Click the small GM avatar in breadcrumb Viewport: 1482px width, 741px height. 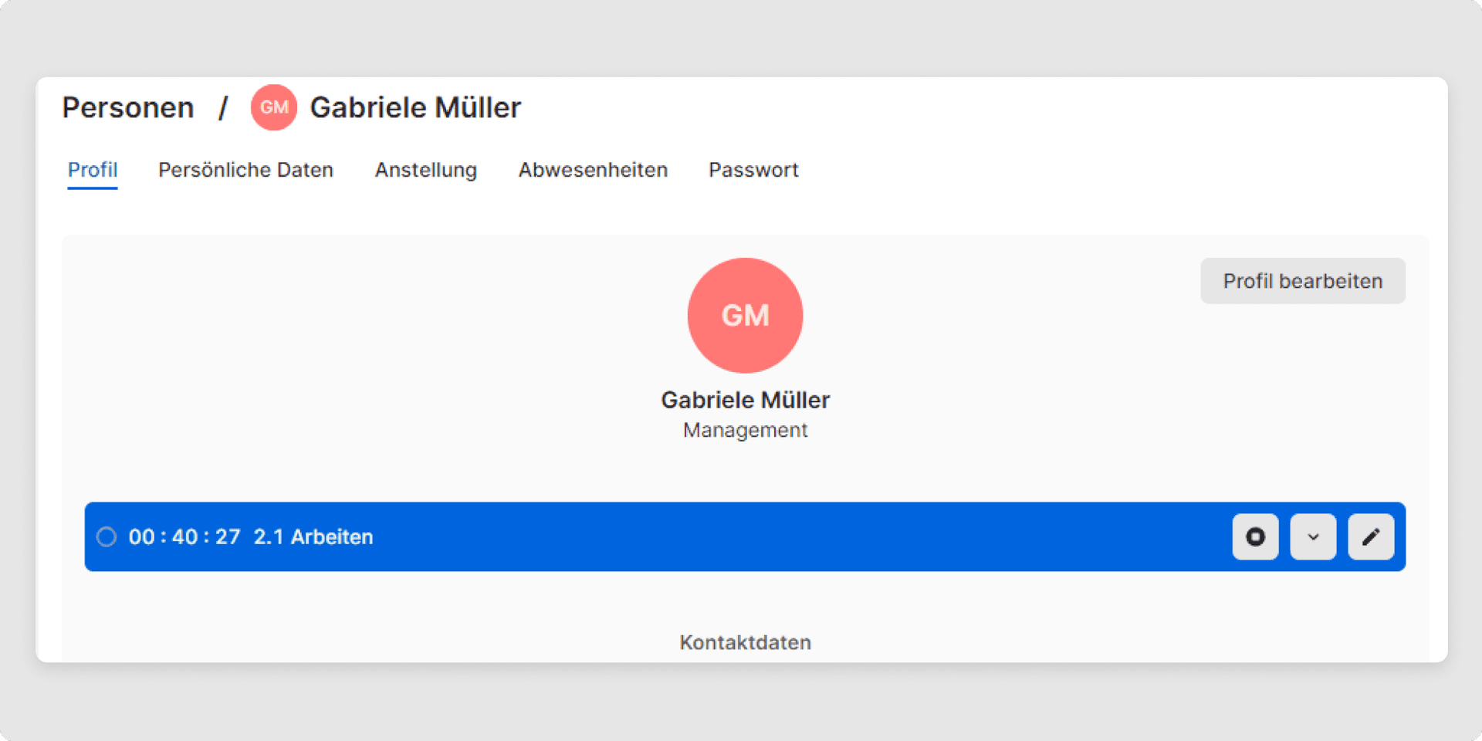click(x=273, y=107)
